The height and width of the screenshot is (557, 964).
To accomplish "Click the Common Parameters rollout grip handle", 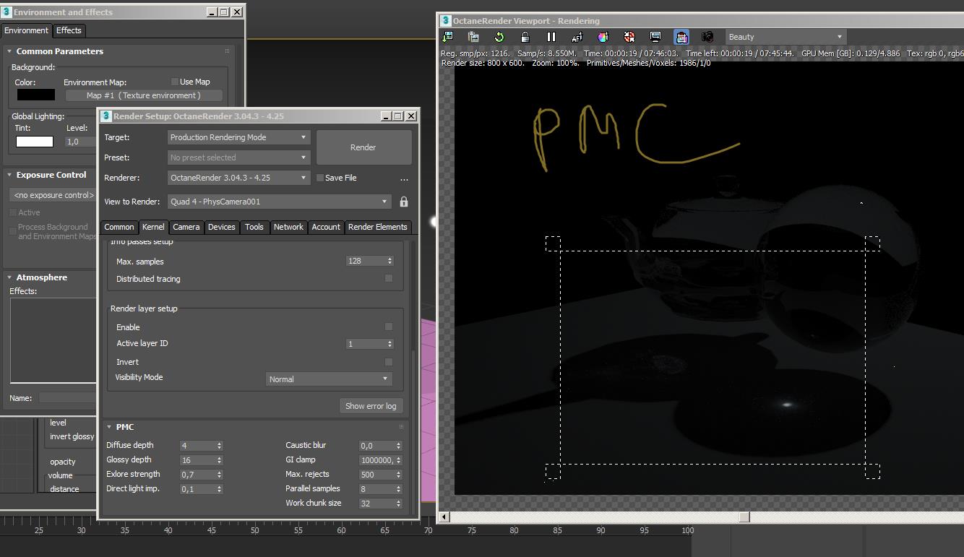I will [x=227, y=51].
